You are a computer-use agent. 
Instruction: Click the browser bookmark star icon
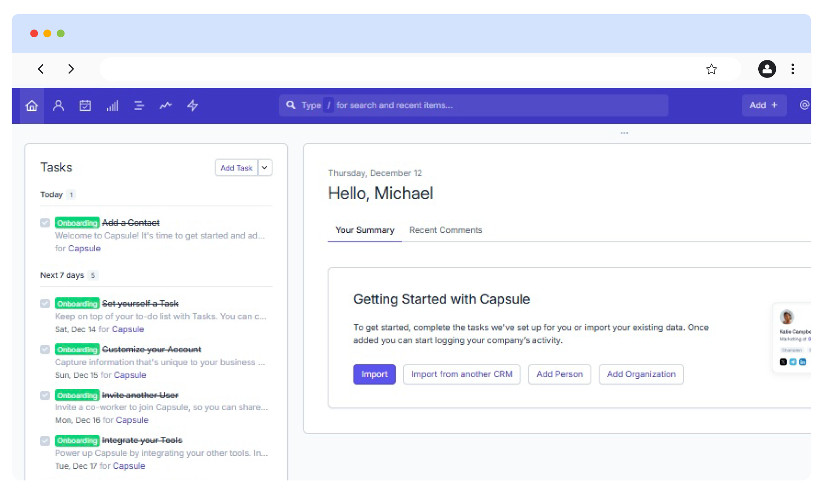point(711,69)
